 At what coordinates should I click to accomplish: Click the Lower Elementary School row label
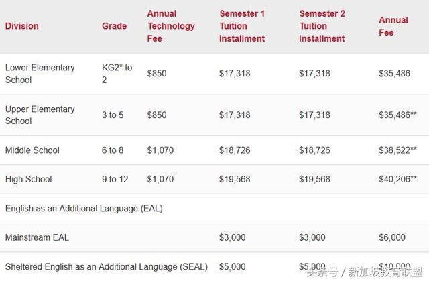pyautogui.click(x=40, y=74)
